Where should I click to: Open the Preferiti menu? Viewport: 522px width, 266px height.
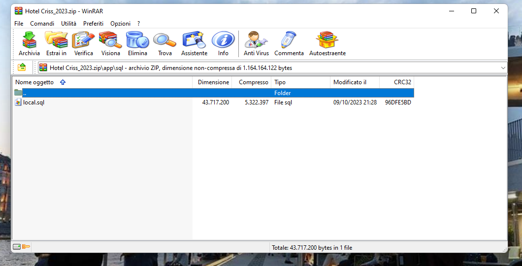93,24
